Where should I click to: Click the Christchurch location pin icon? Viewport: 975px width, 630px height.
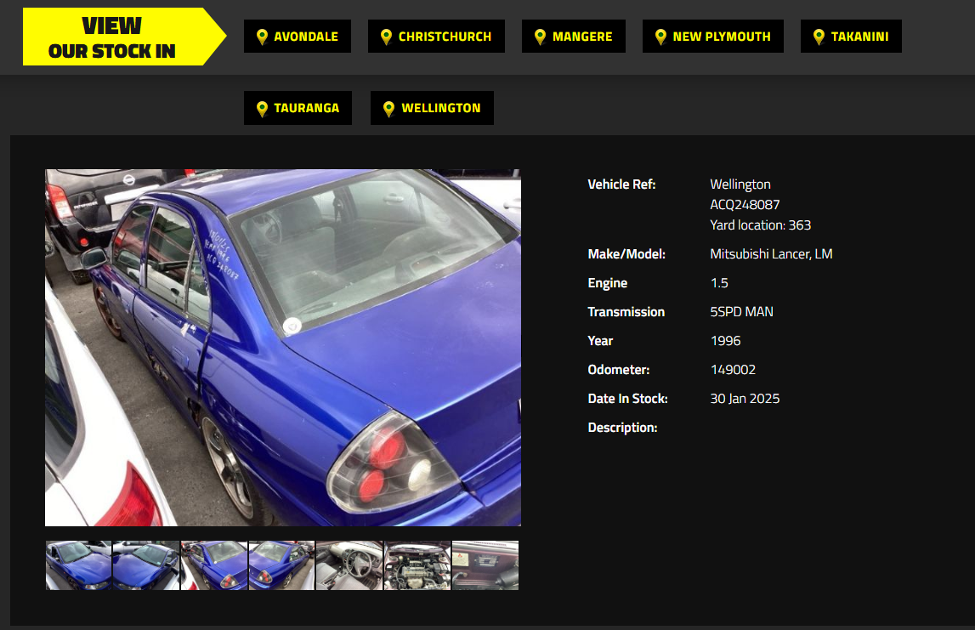[386, 37]
